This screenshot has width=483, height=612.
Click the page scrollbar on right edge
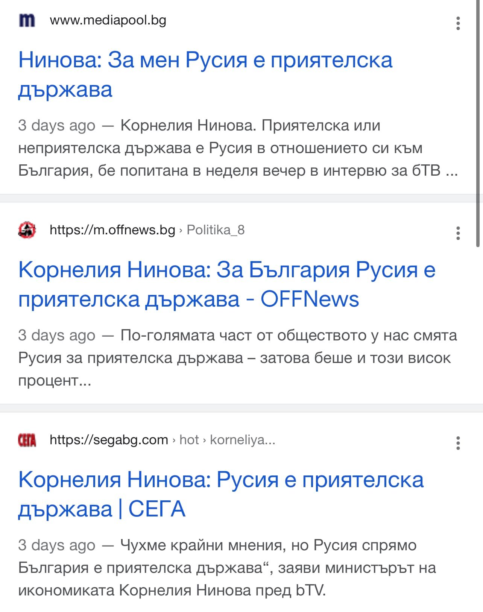(478, 124)
